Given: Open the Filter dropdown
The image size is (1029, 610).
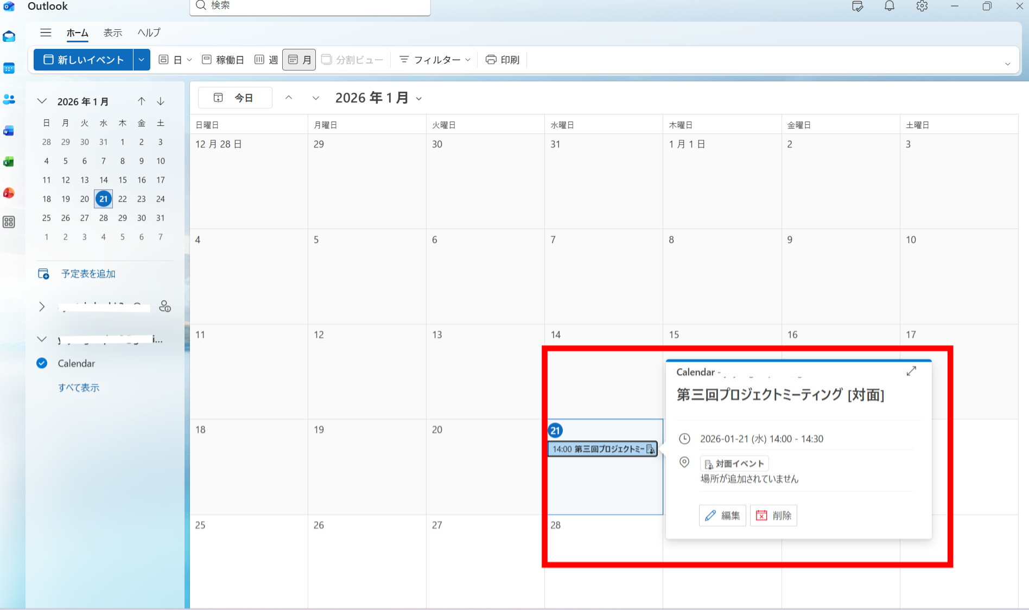Looking at the screenshot, I should pyautogui.click(x=435, y=60).
